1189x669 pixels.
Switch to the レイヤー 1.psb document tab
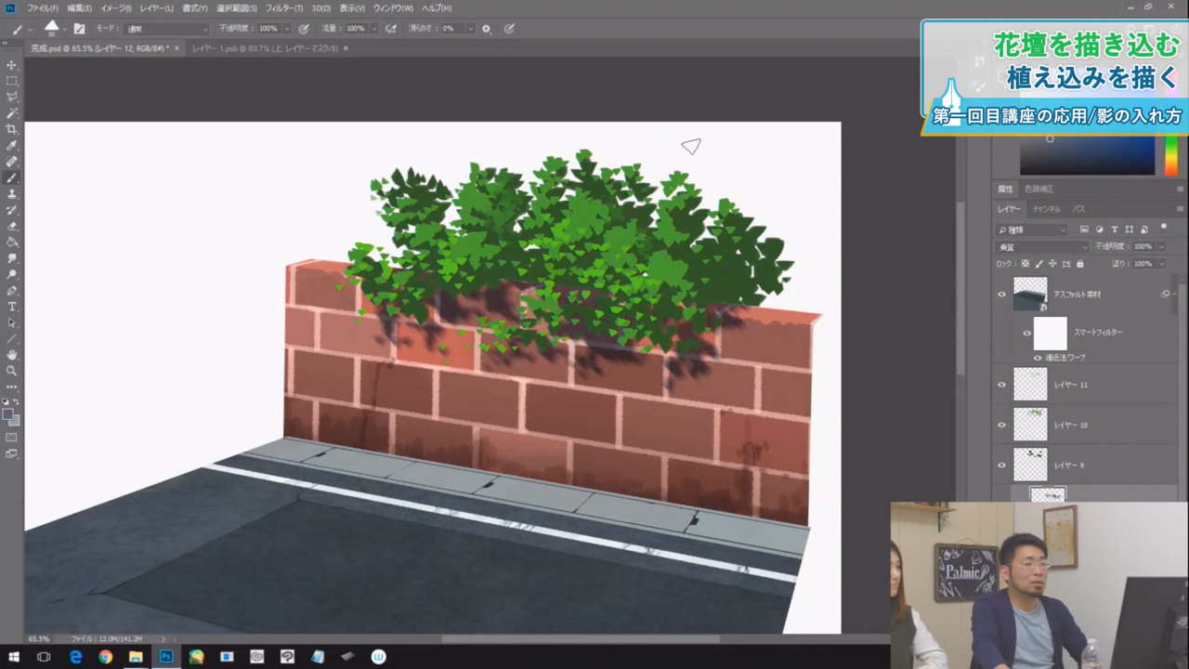(x=265, y=47)
